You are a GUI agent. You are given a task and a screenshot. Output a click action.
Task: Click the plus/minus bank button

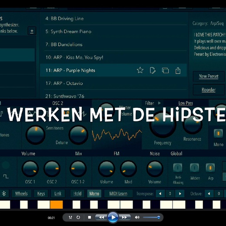click(x=32, y=31)
